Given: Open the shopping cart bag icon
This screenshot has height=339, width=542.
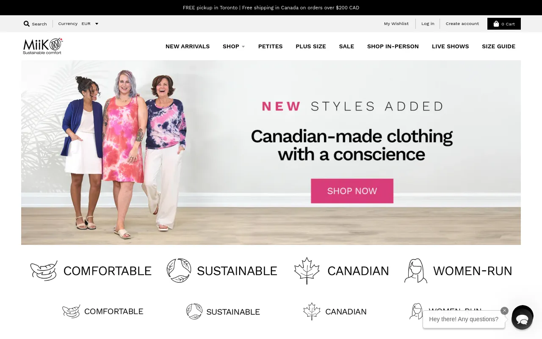Looking at the screenshot, I should coord(496,24).
